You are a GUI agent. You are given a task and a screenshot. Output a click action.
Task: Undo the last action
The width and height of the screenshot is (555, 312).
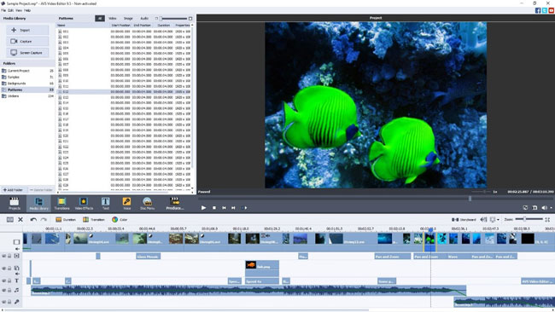[x=33, y=219]
